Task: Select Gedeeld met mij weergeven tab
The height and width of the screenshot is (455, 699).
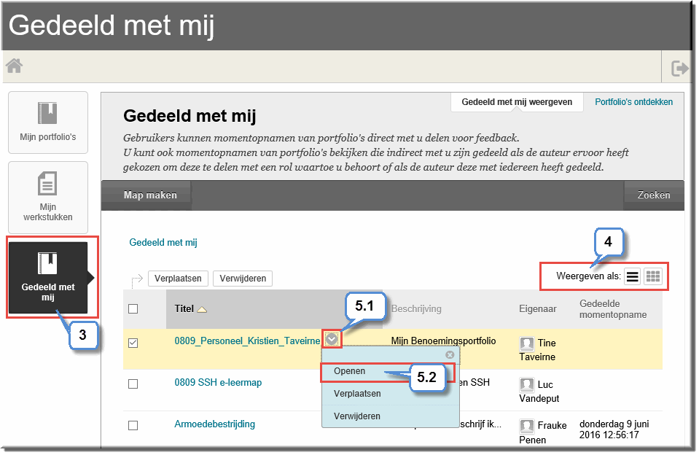Action: [517, 102]
